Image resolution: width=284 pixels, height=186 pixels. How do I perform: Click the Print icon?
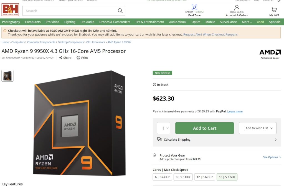tap(78, 58)
